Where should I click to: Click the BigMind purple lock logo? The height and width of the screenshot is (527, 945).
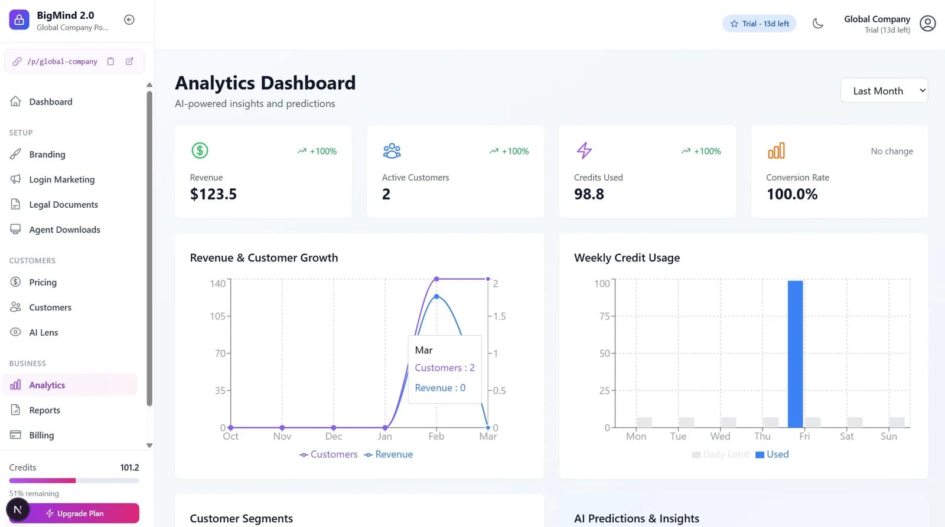[x=19, y=20]
